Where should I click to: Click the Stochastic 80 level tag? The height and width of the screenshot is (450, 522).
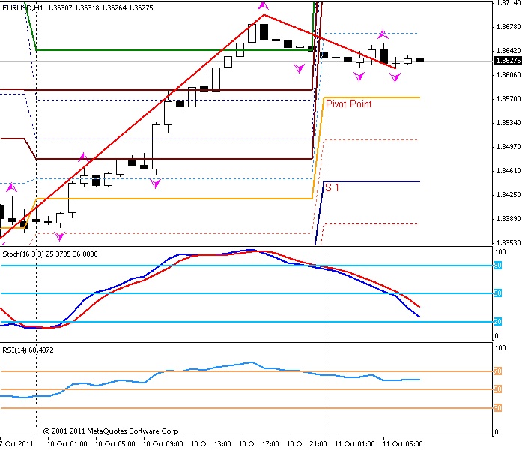point(497,265)
